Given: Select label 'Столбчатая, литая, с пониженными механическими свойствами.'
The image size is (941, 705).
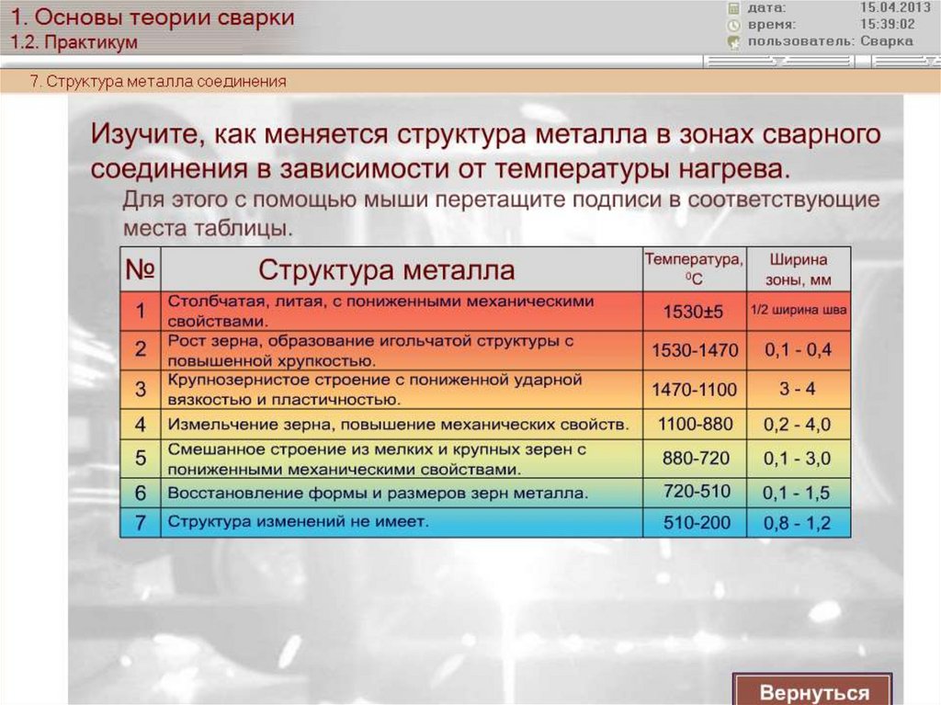Looking at the screenshot, I should click(x=380, y=311).
